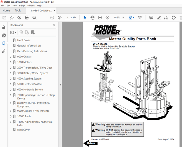Image resolution: width=182 pixels, height=147 pixels.
Task: Expand the 6000 Hydraulic System bookmark
Action: [x=11, y=90]
